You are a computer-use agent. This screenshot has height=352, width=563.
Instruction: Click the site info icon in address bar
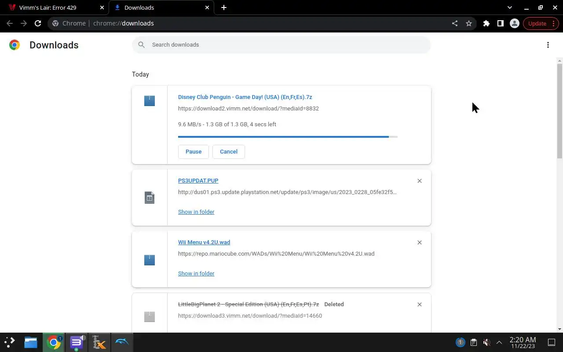pyautogui.click(x=55, y=23)
